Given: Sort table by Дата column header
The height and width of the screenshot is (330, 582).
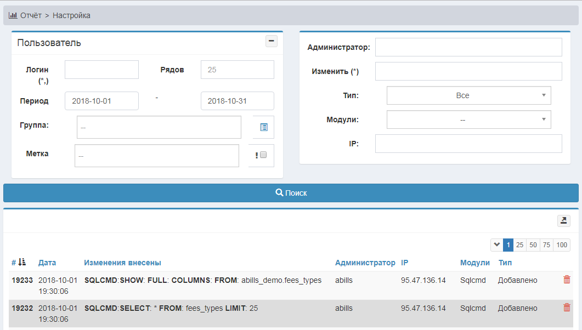Looking at the screenshot, I should pos(47,263).
